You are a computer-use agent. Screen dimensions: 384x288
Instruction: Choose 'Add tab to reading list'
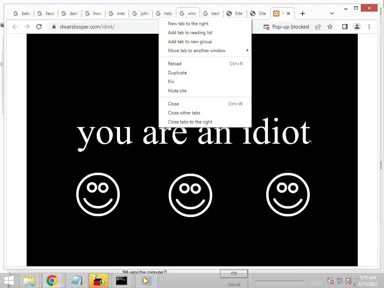(205, 33)
